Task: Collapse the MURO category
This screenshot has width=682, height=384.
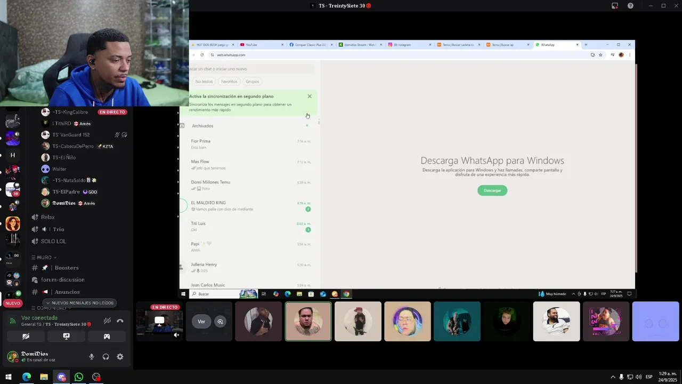Action: 44,257
